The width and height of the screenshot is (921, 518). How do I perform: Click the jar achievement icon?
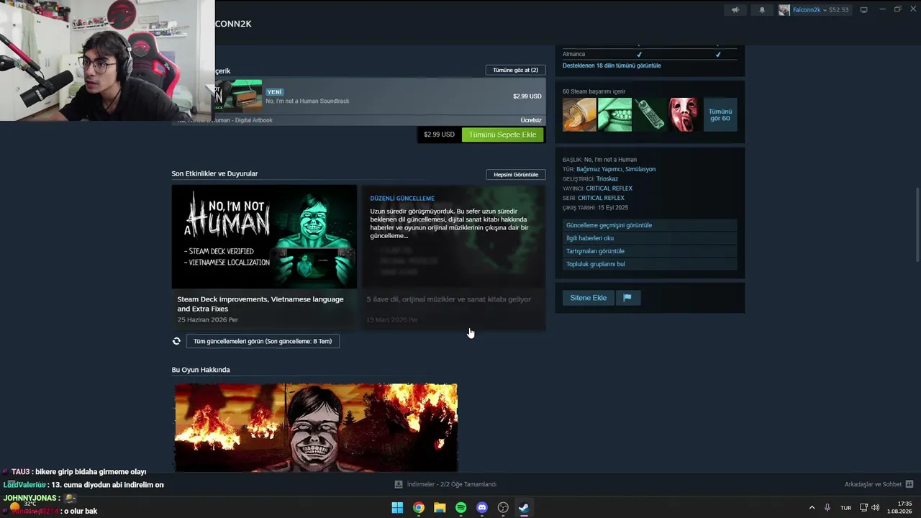pos(579,114)
